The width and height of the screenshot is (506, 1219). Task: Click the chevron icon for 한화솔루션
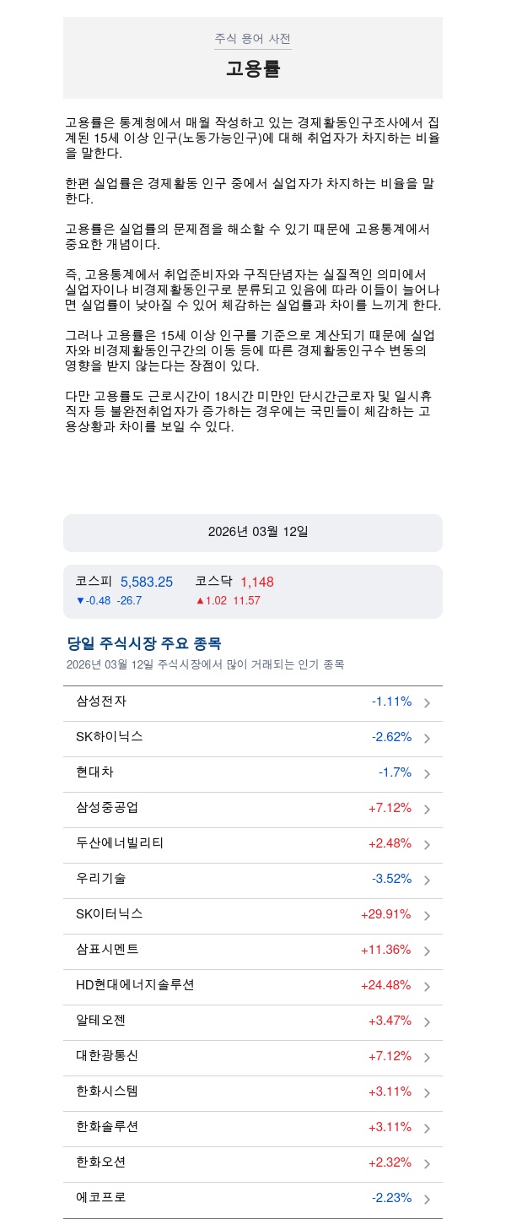(428, 1129)
